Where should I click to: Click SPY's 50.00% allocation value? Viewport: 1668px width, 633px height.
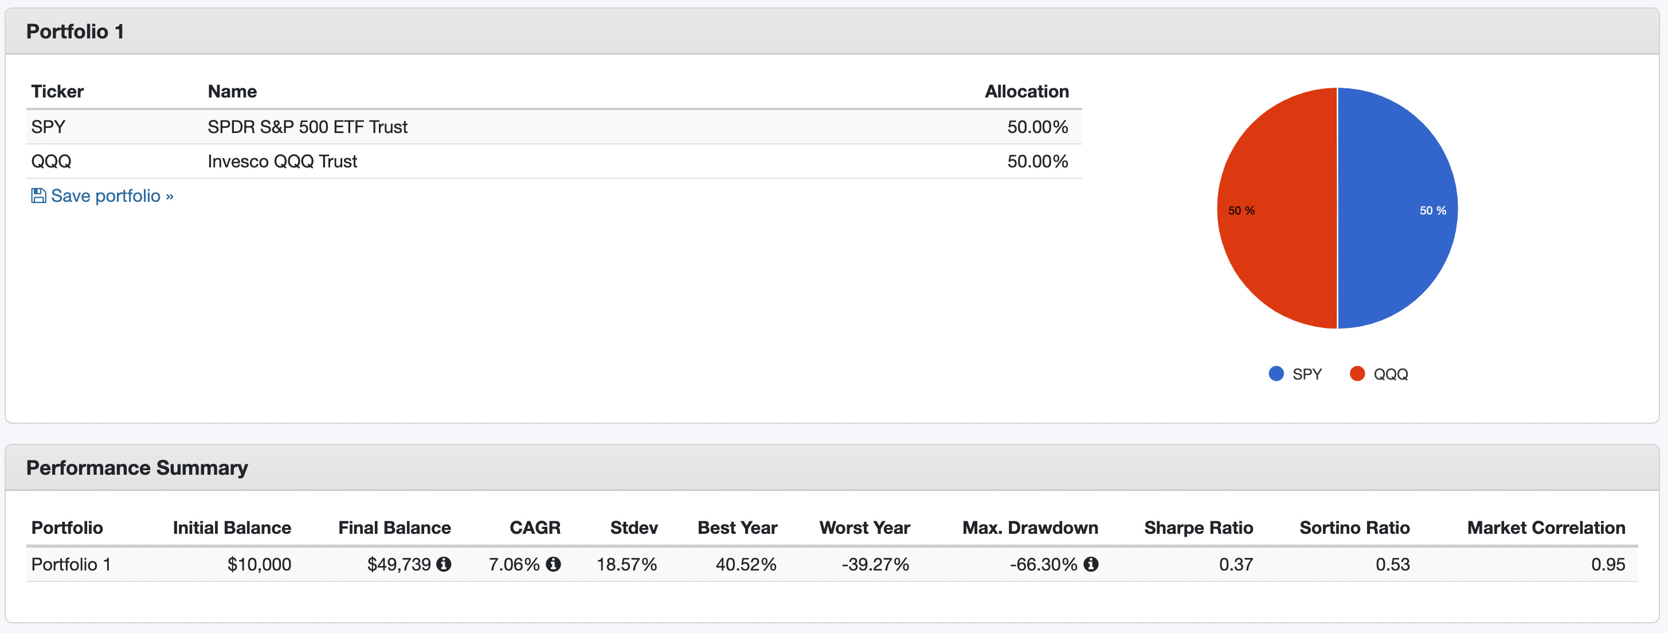[1037, 127]
